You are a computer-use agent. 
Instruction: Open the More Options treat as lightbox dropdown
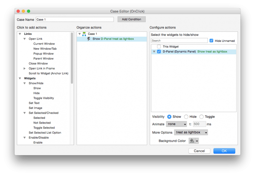tap(191, 133)
